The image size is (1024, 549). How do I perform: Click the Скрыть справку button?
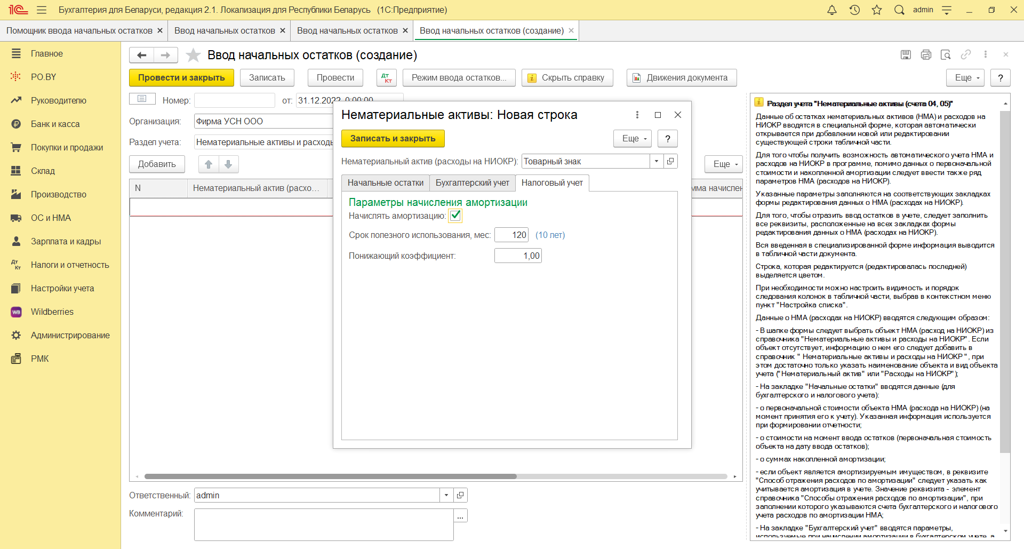(x=567, y=78)
